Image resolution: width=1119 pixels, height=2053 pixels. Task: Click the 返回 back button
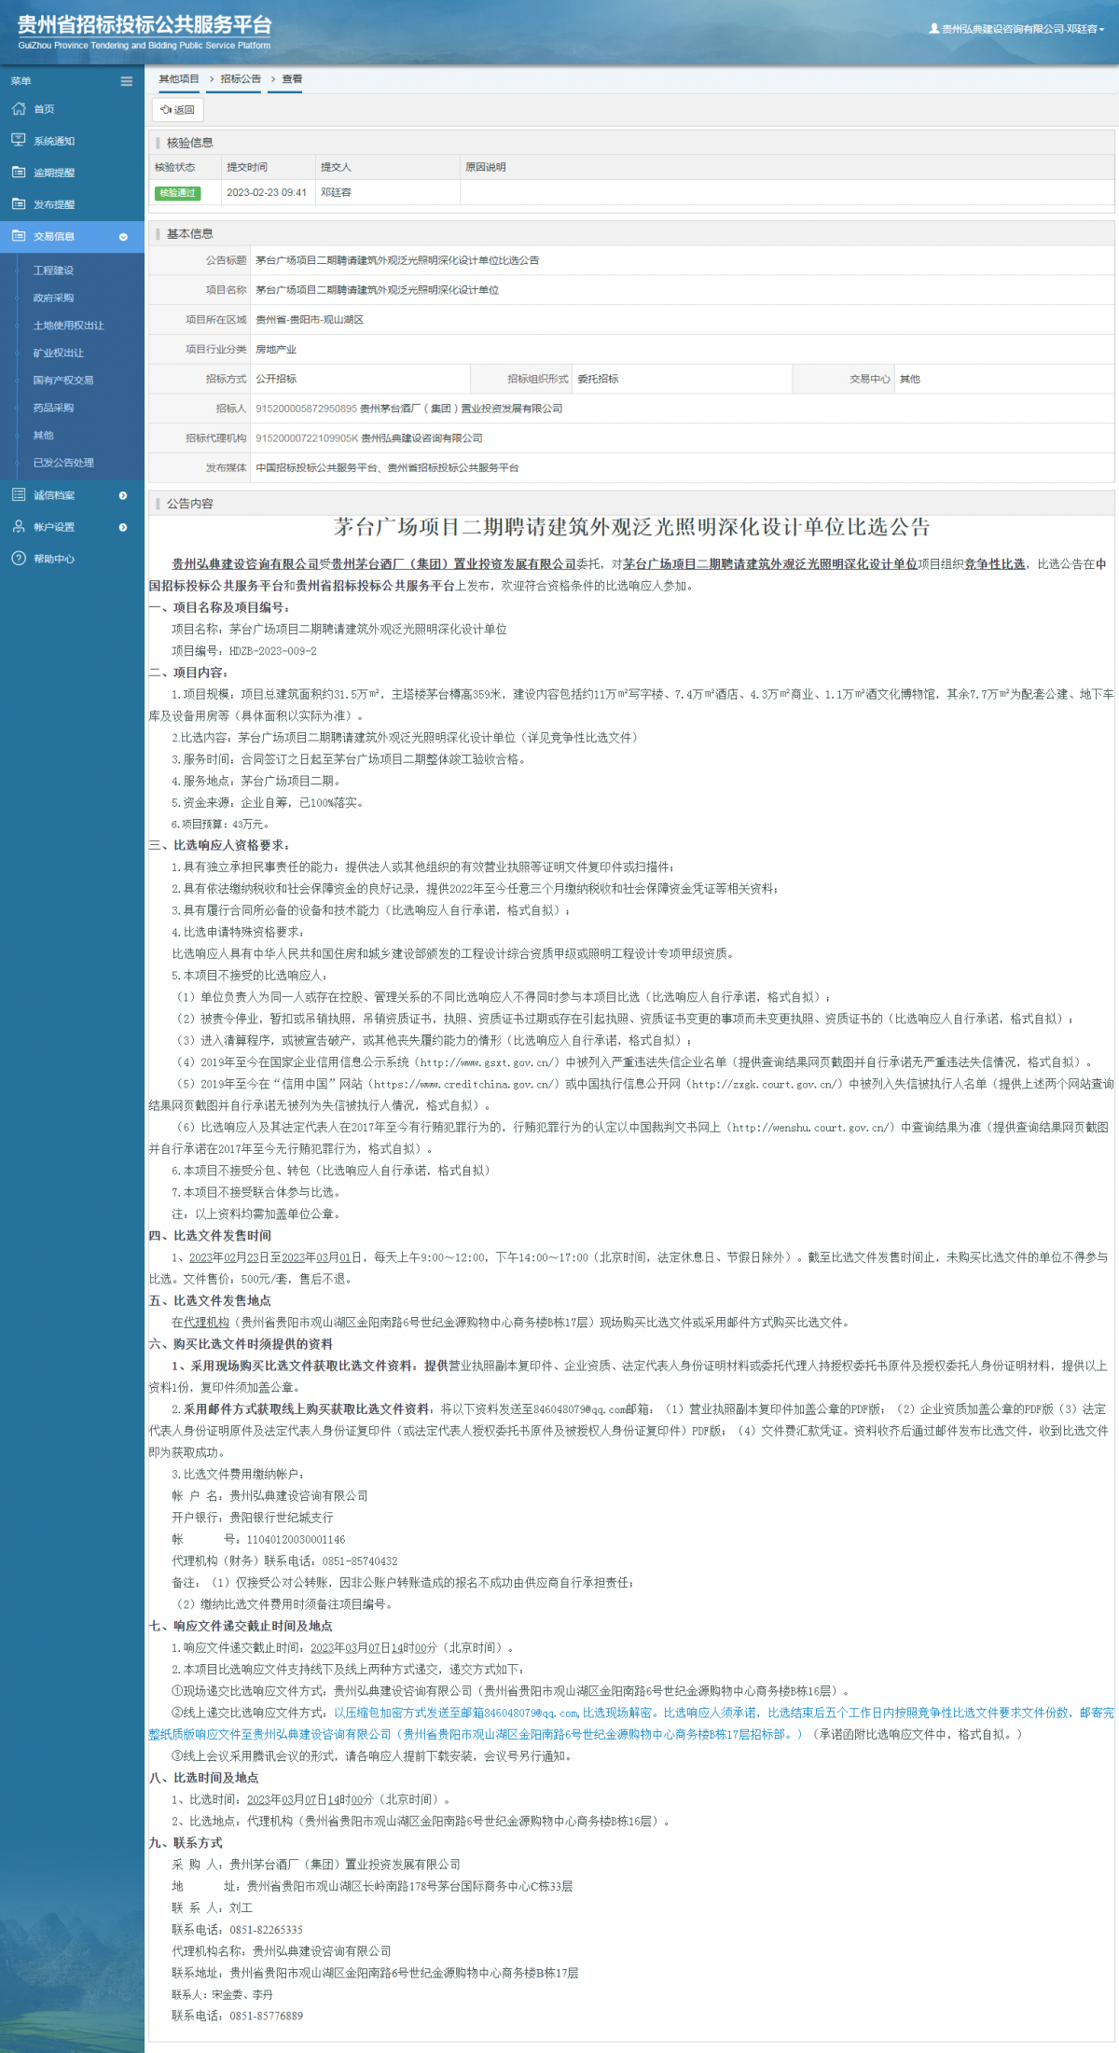pyautogui.click(x=178, y=110)
